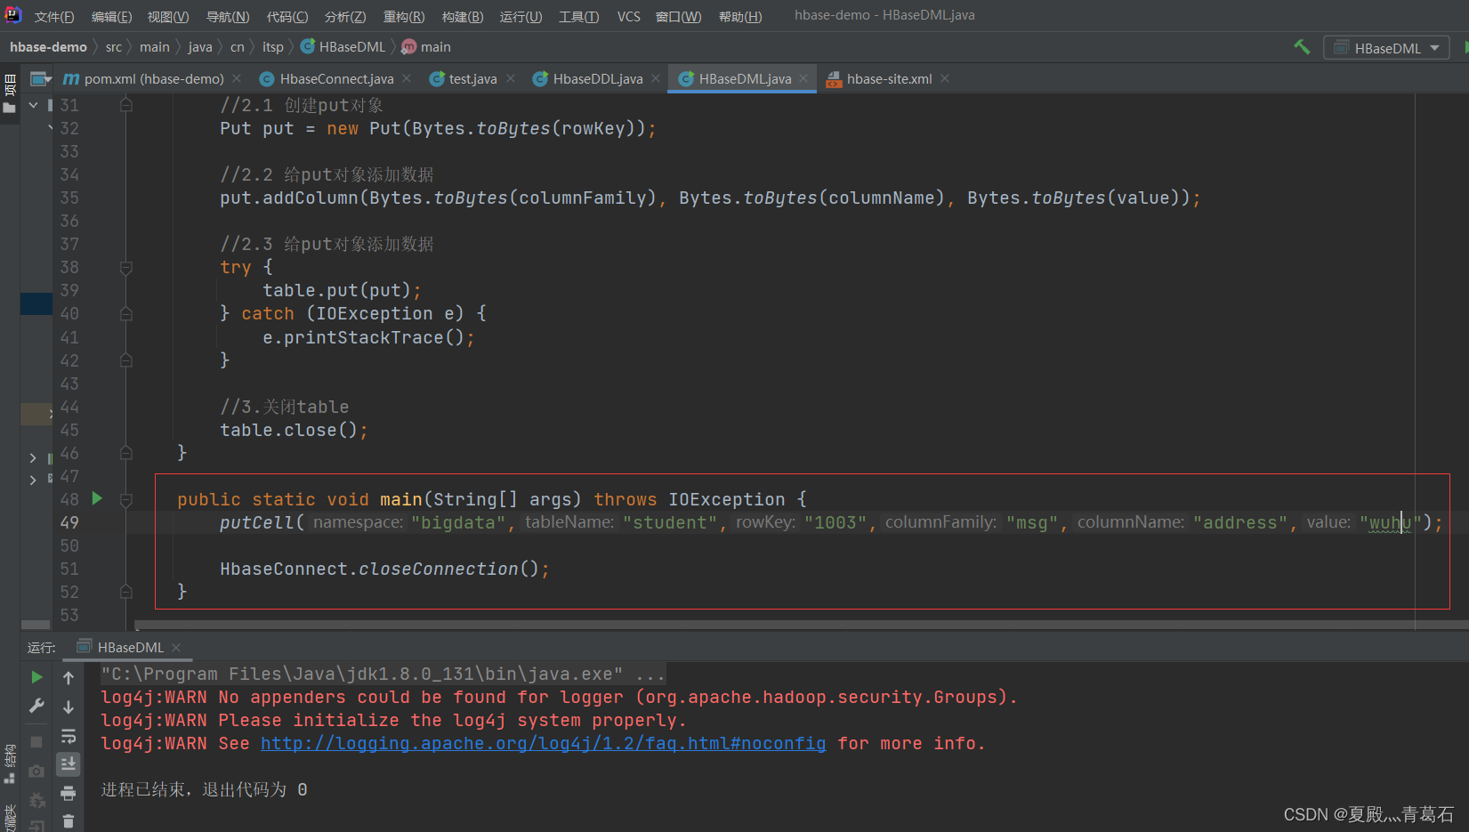1469x832 pixels.
Task: Click the IntelliJ IDEA logo icon
Action: pyautogui.click(x=13, y=15)
